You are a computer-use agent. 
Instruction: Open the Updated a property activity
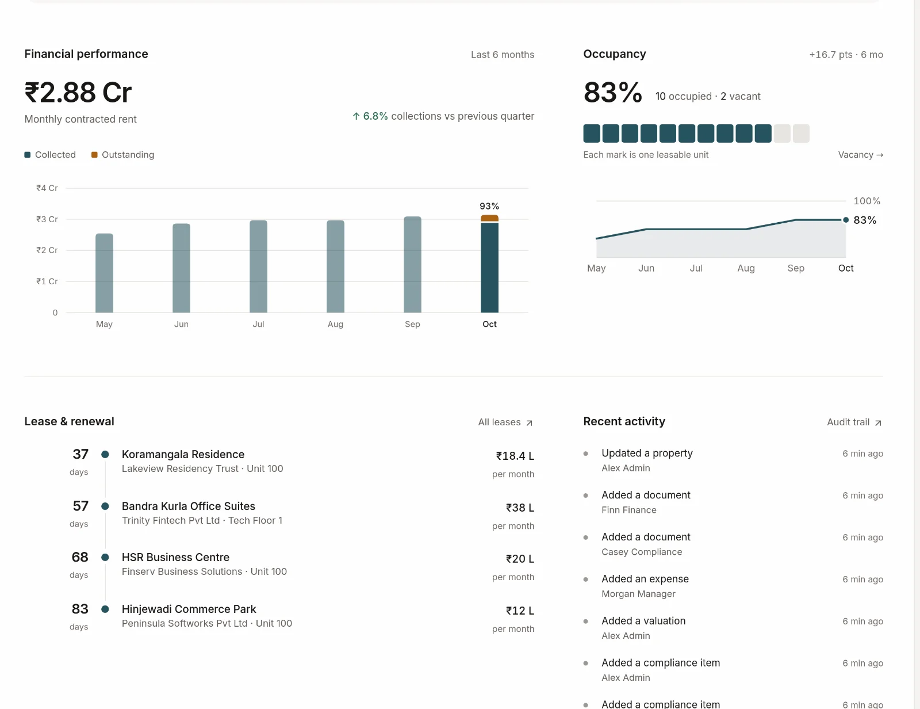[x=733, y=460]
